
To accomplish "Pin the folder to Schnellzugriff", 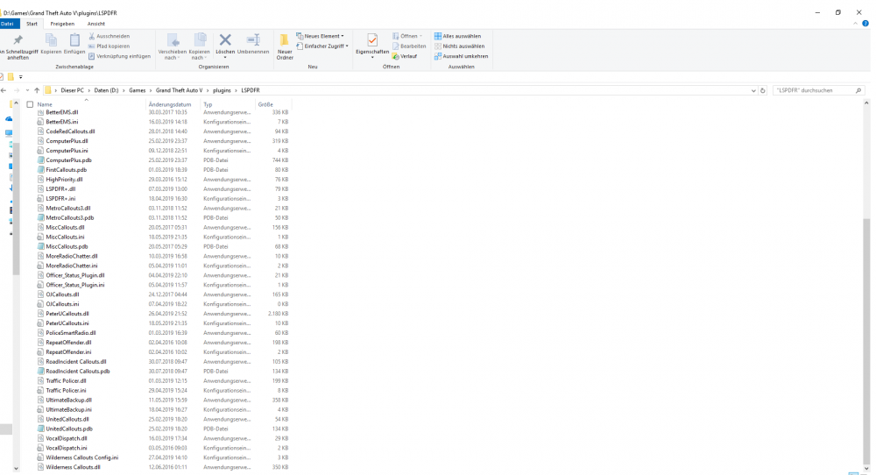I will pos(18,46).
